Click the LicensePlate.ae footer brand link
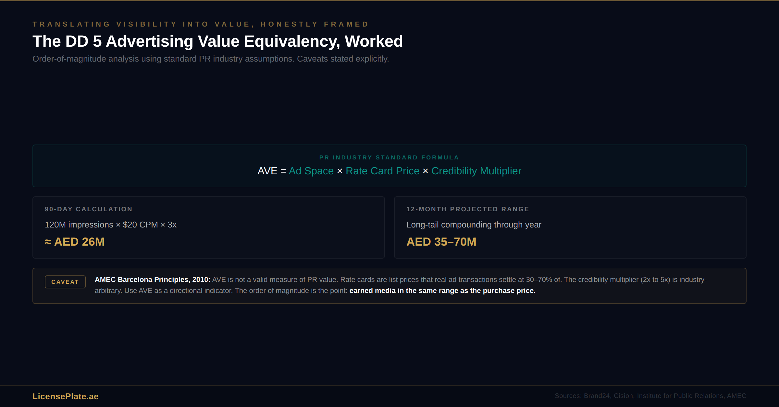The height and width of the screenshot is (407, 779). (65, 396)
